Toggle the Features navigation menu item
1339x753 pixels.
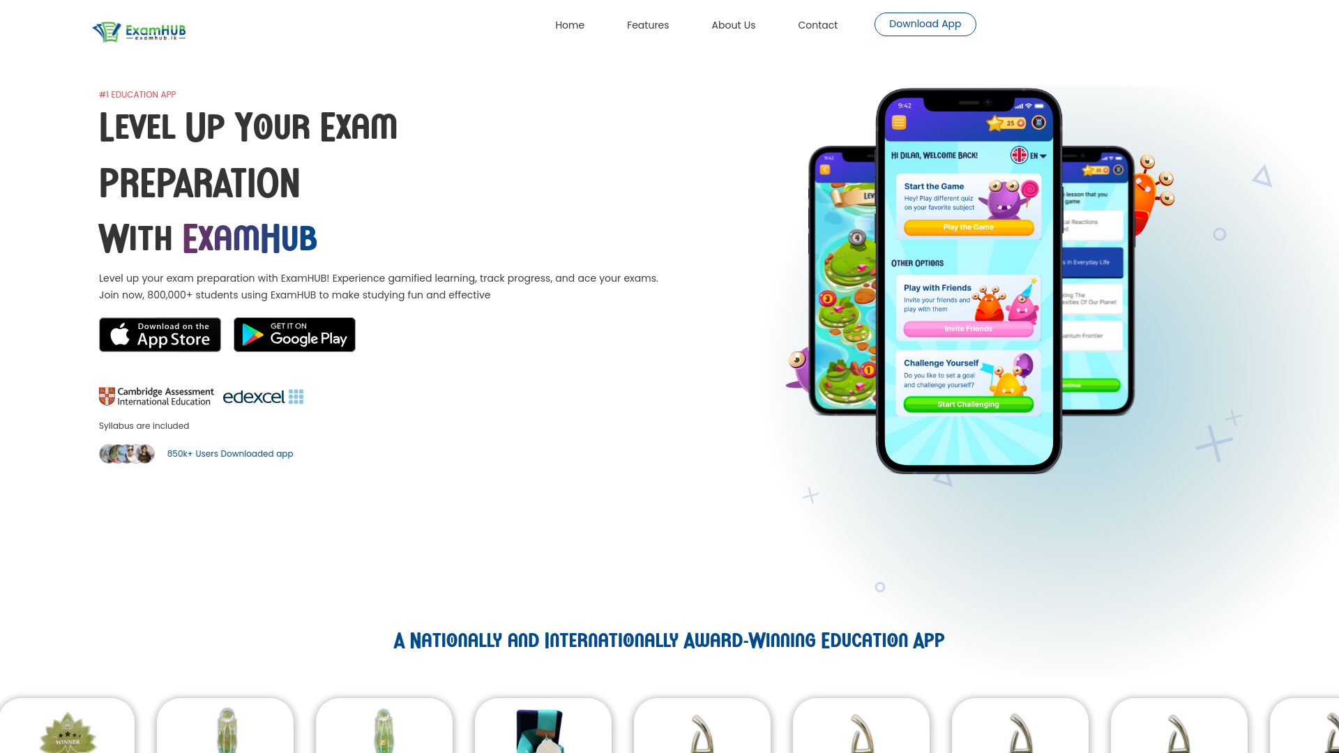(649, 25)
